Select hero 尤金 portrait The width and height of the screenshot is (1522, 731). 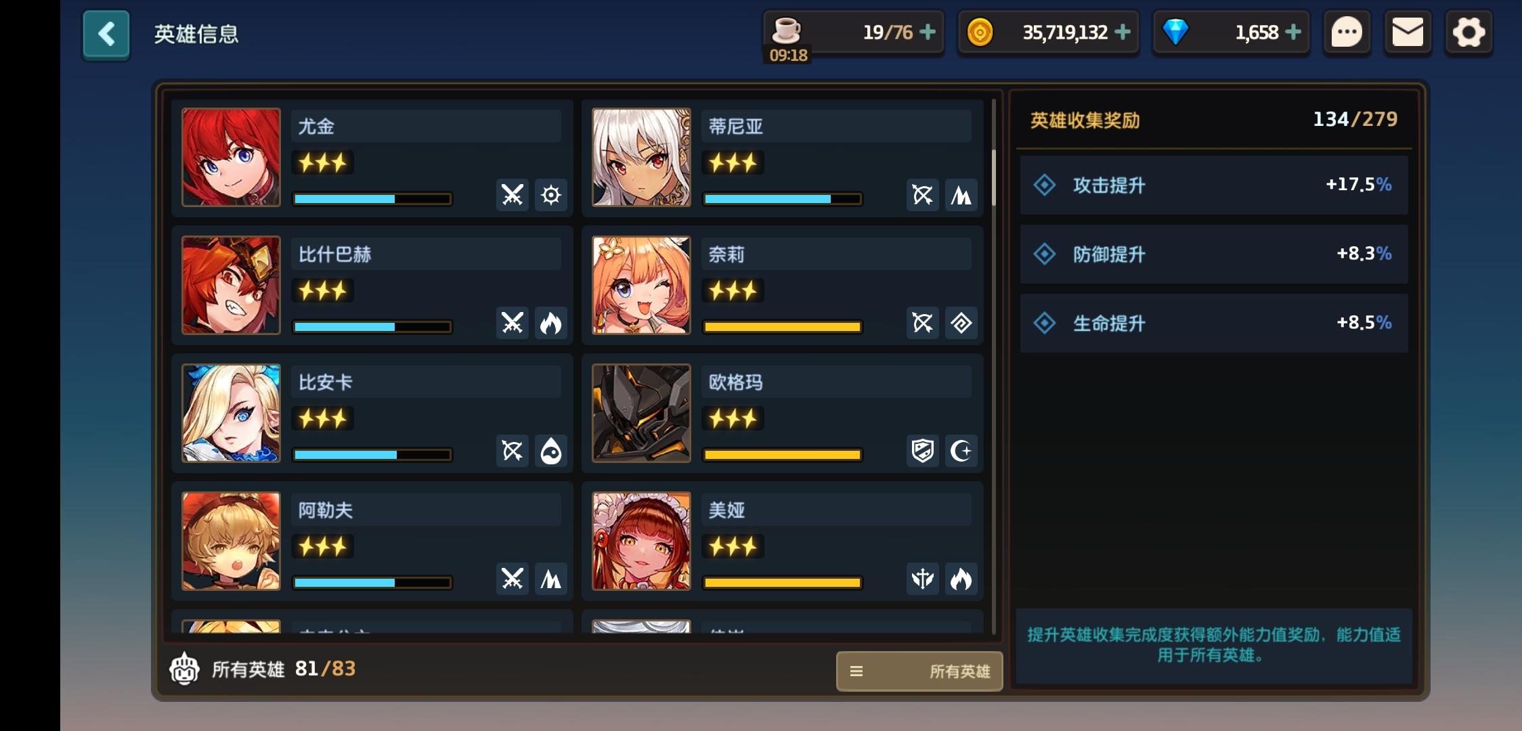coord(231,157)
